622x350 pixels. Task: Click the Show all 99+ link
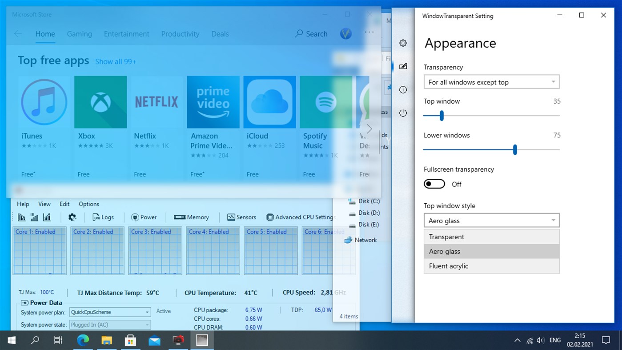[x=116, y=61]
